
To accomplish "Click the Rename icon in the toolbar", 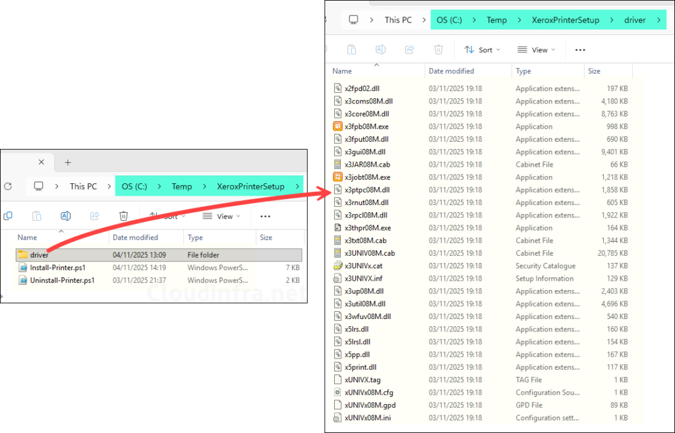I will click(380, 49).
